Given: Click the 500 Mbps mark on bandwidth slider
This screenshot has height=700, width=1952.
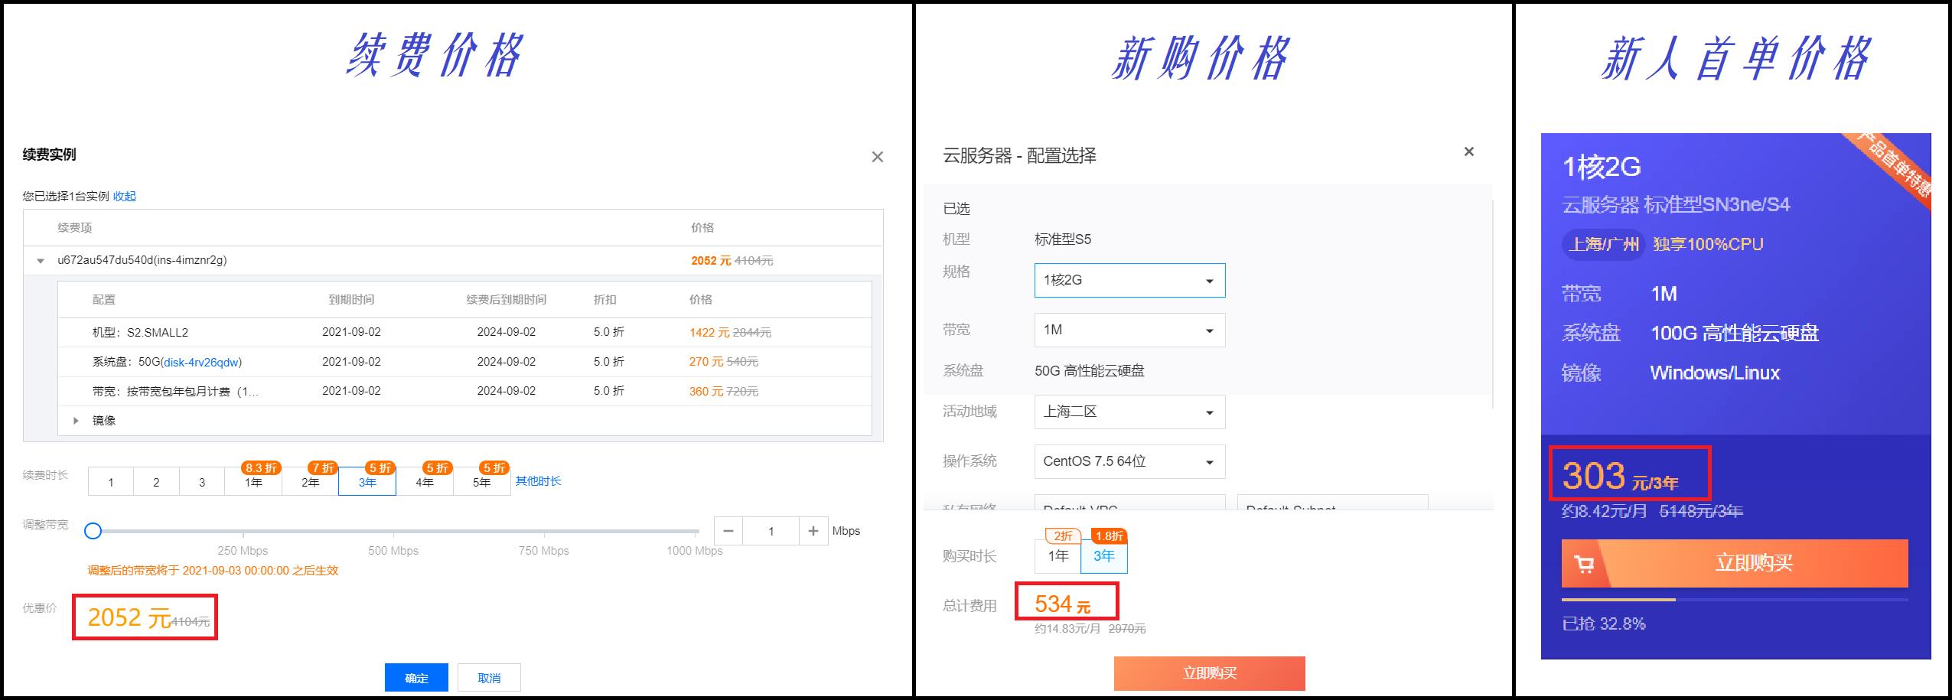Looking at the screenshot, I should [393, 531].
